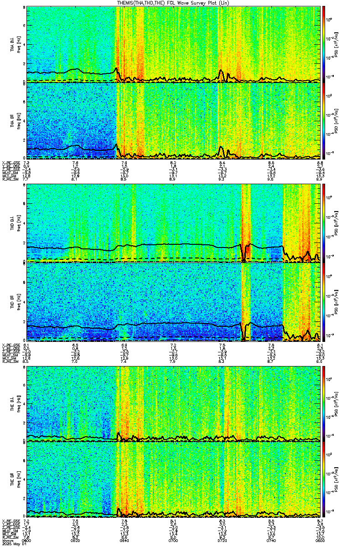Click the intense red burst in THD B-perpendicular panel
The width and height of the screenshot is (342, 547).
point(246,222)
